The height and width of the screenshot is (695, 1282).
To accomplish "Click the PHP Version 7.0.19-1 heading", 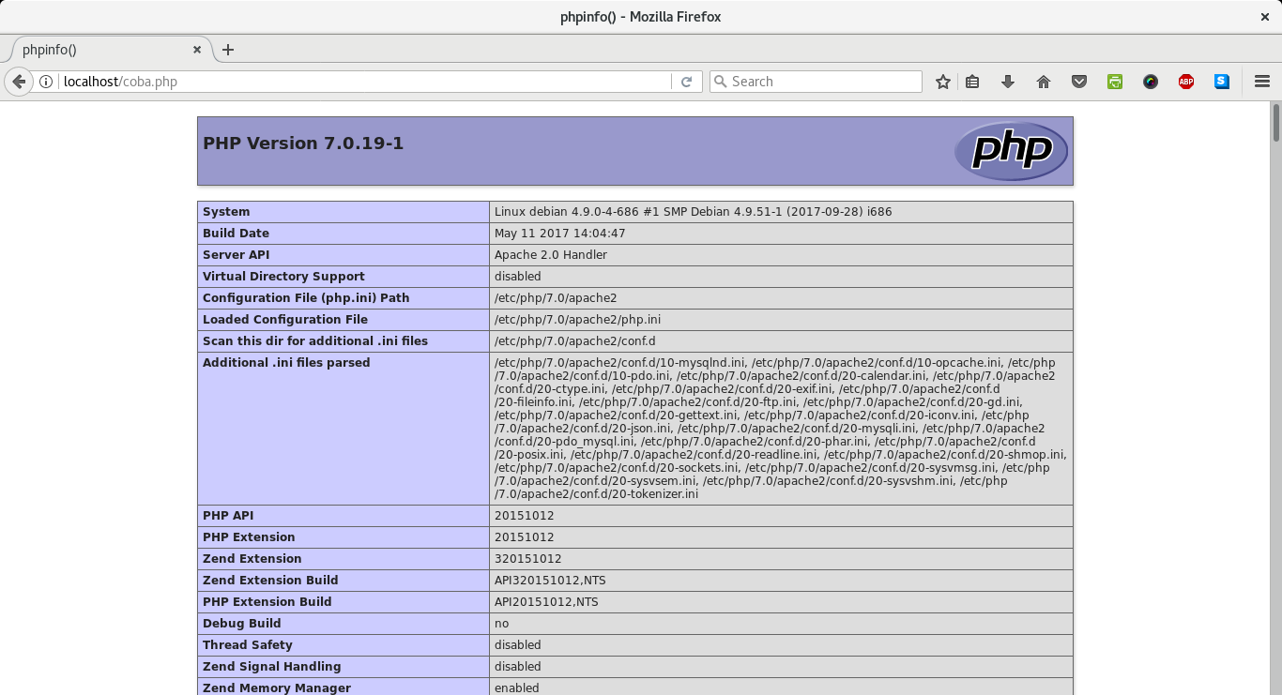I will (x=303, y=144).
